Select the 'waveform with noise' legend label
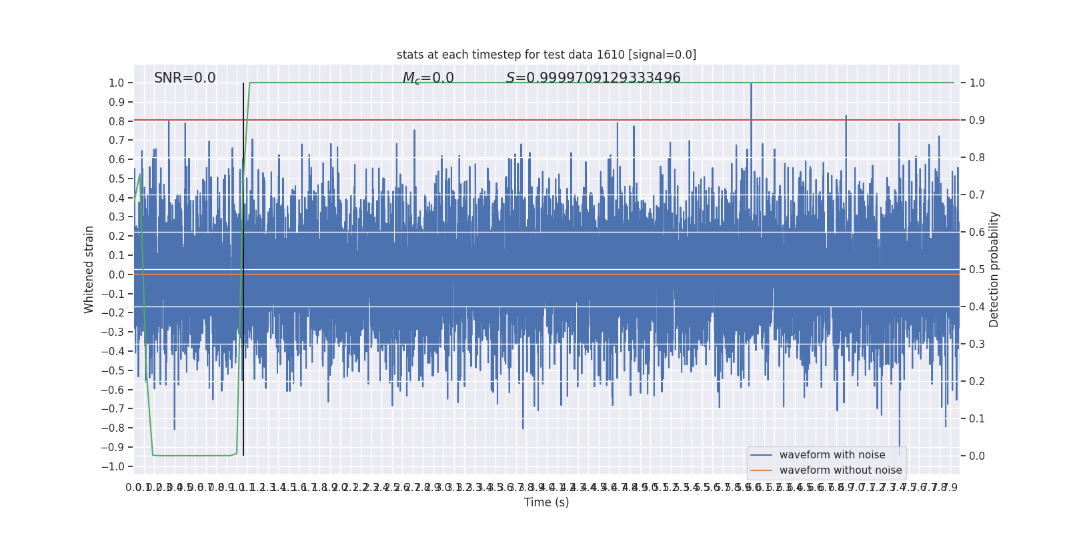This screenshot has width=1067, height=533. point(832,455)
